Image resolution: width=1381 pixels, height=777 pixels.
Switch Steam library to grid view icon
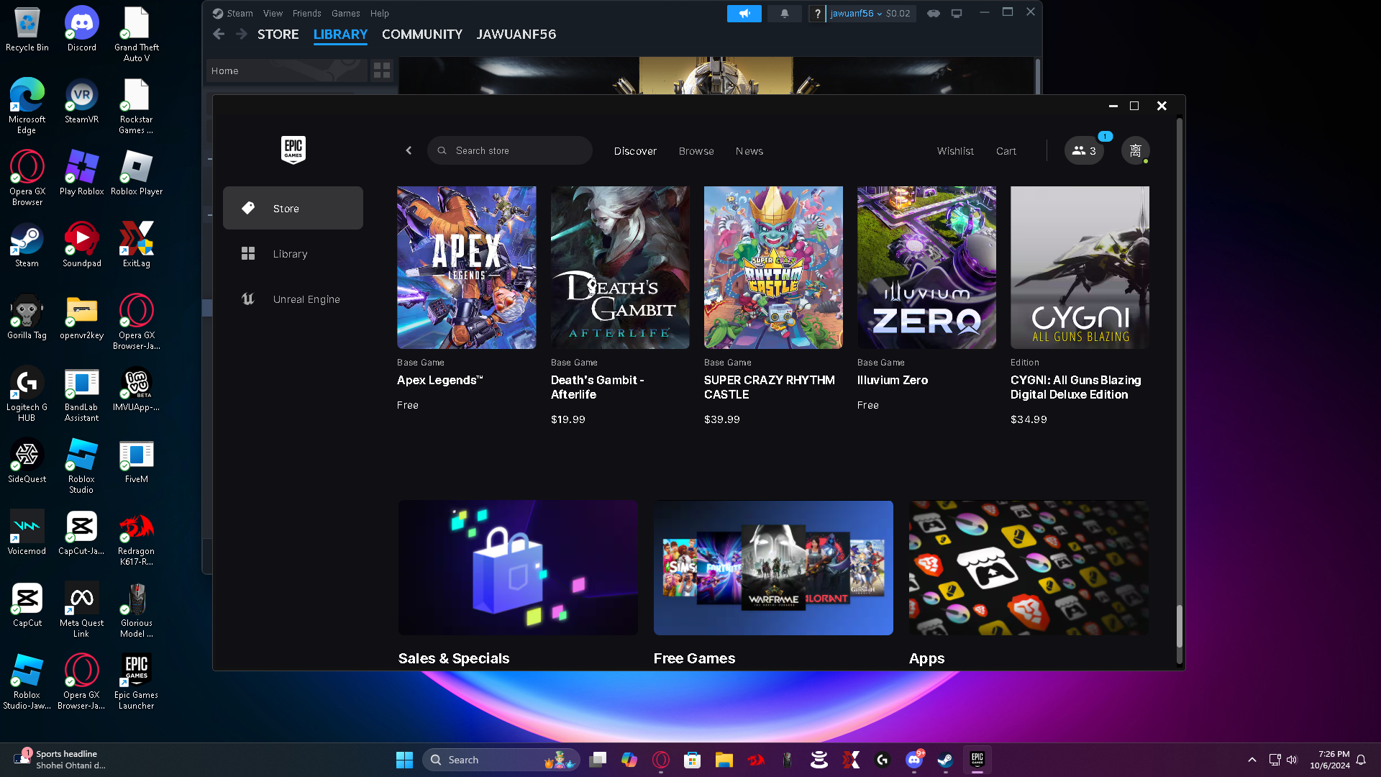[x=382, y=71]
